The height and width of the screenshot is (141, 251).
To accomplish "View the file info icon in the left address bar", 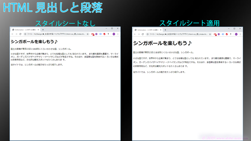I will 25,34.
